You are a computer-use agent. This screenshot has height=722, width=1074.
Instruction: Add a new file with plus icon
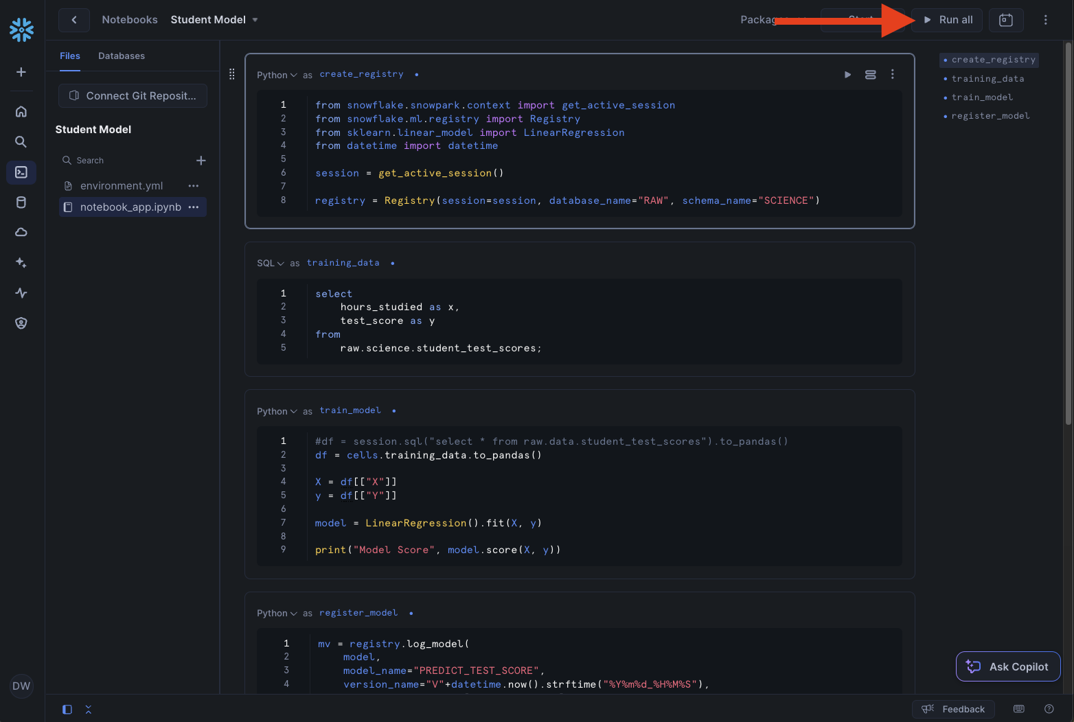pos(201,161)
